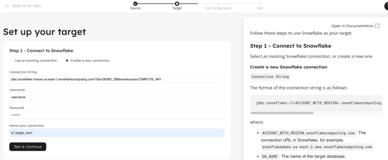This screenshot has height=160, width=388.
Task: Click the back arrow icon
Action: tap(7, 6)
